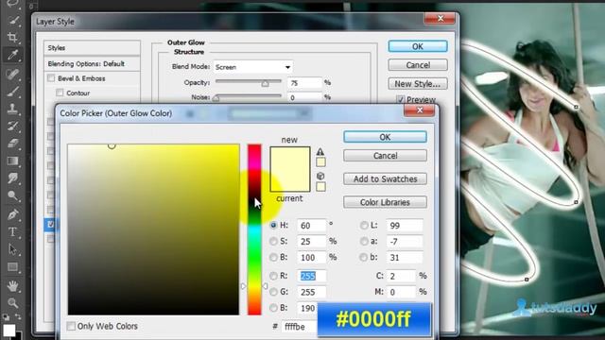Select the Gradient tool

click(12, 161)
